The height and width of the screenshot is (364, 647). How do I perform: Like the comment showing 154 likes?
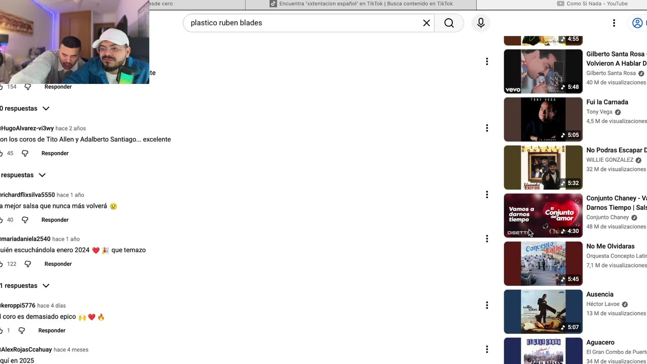pyautogui.click(x=2, y=87)
